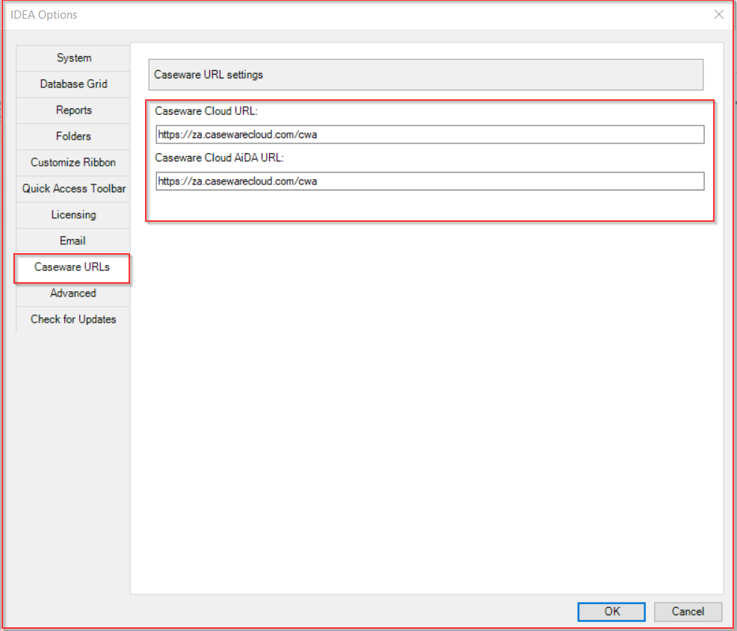737x631 pixels.
Task: Select the Quick Access Toolbar tab
Action: (73, 189)
